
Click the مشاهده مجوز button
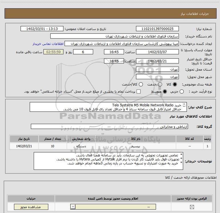coord(31,207)
